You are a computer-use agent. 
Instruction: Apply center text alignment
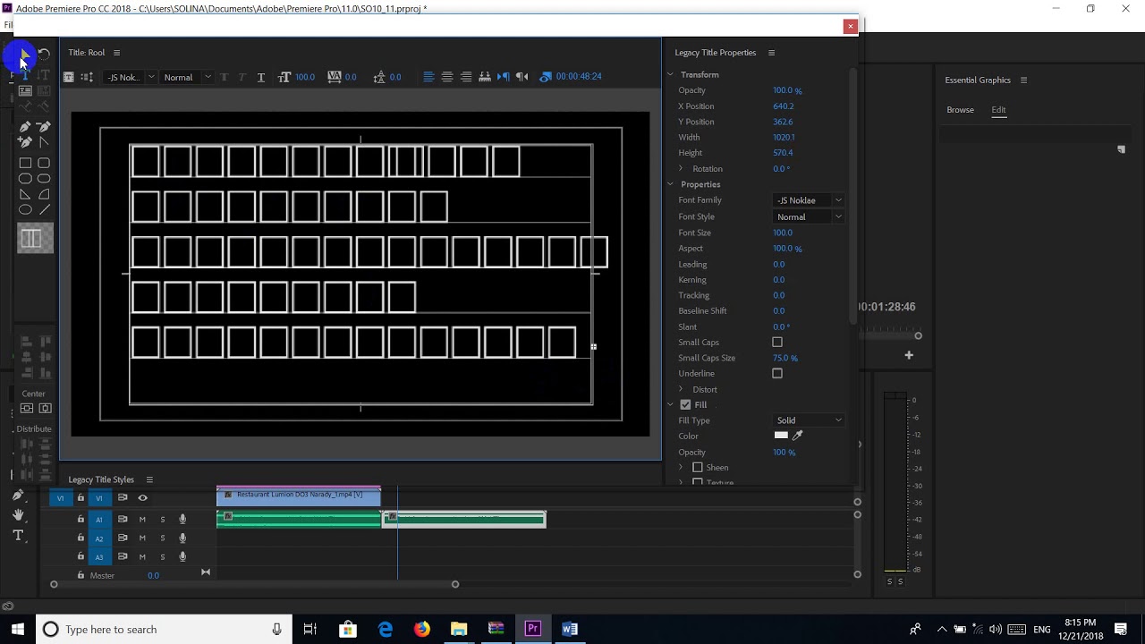(447, 77)
